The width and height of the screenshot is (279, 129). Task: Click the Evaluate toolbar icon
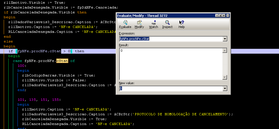pyautogui.click(x=125, y=25)
